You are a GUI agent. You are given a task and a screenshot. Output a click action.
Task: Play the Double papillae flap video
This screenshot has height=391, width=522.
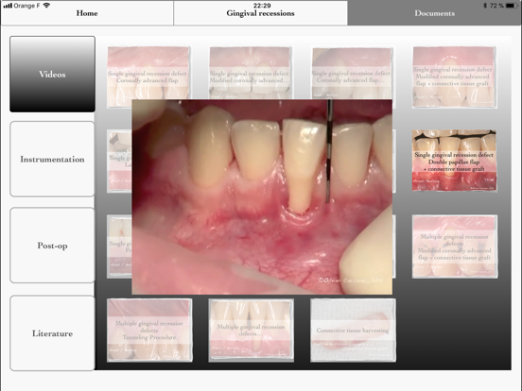click(454, 161)
